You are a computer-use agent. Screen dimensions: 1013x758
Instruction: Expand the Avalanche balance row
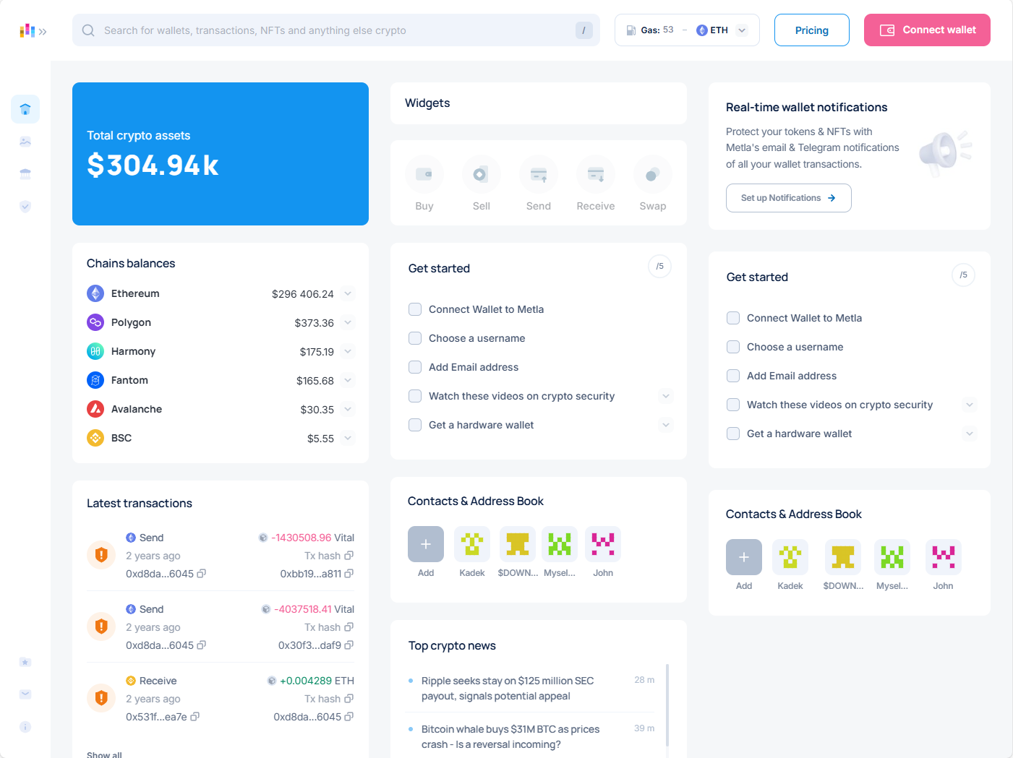click(348, 409)
